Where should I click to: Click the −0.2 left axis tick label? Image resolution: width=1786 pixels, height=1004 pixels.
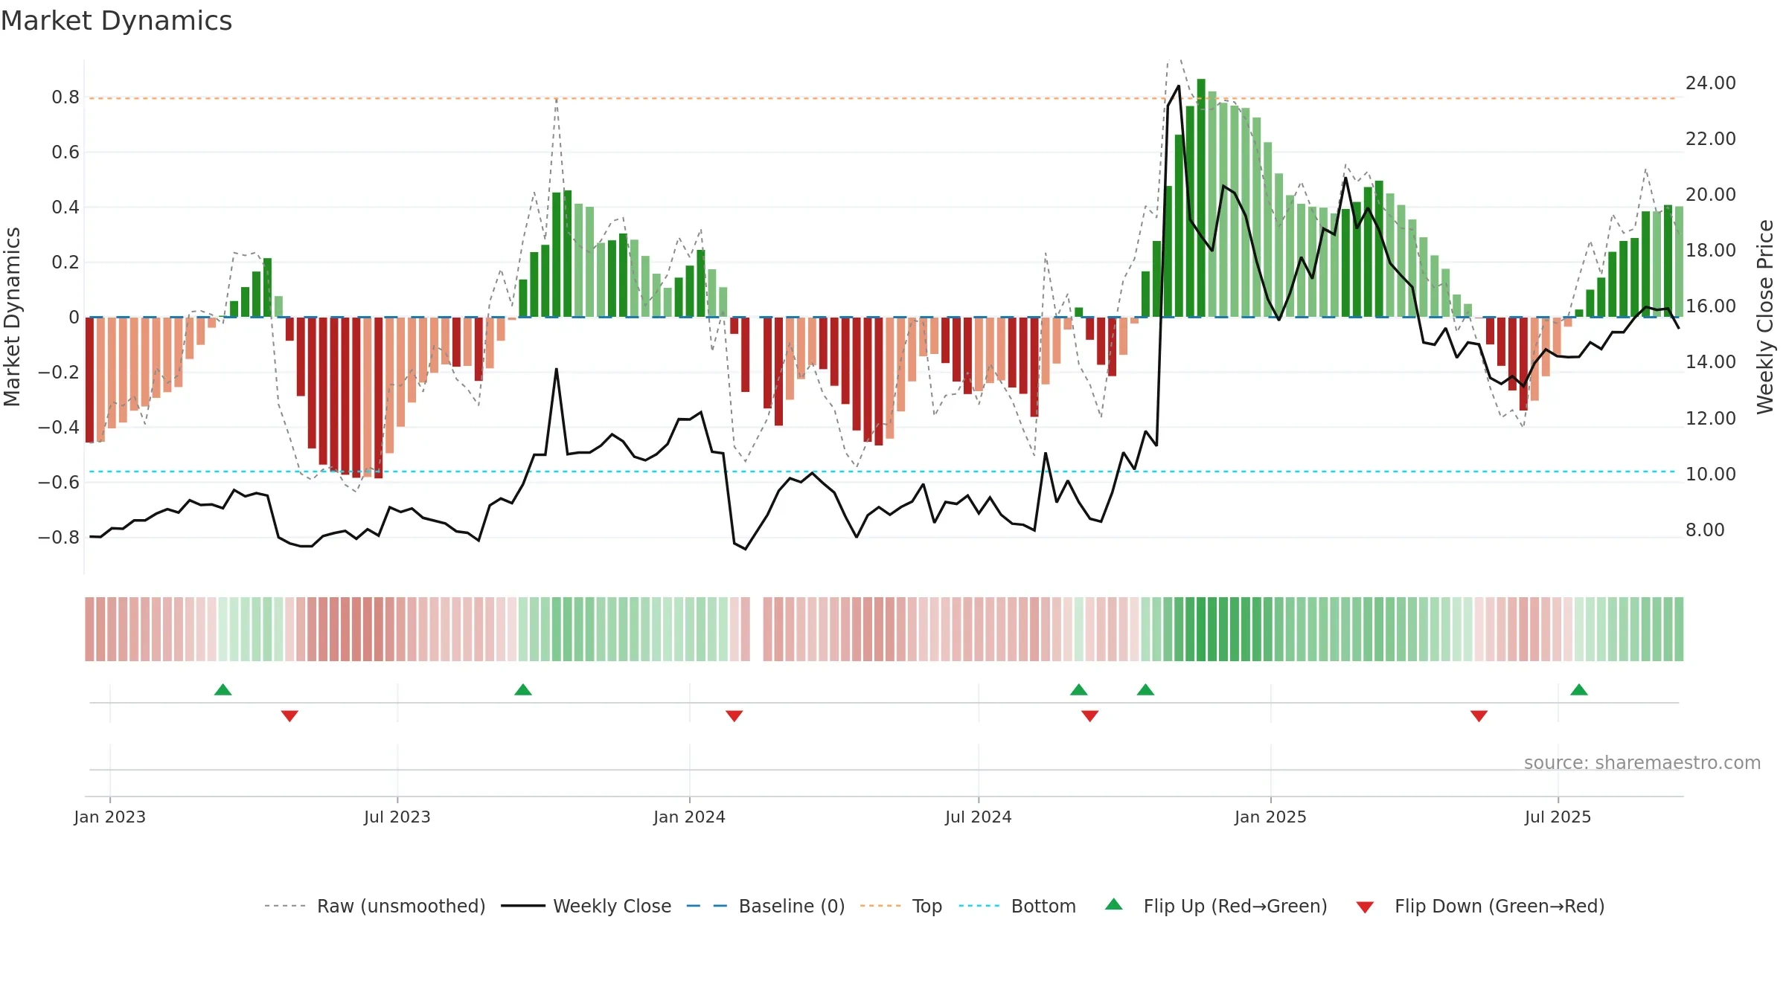59,373
